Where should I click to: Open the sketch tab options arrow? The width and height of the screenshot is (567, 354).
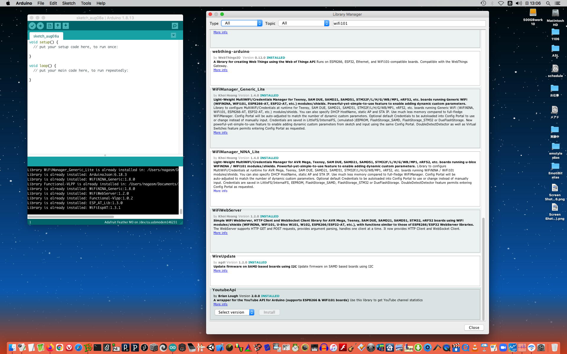pos(173,35)
